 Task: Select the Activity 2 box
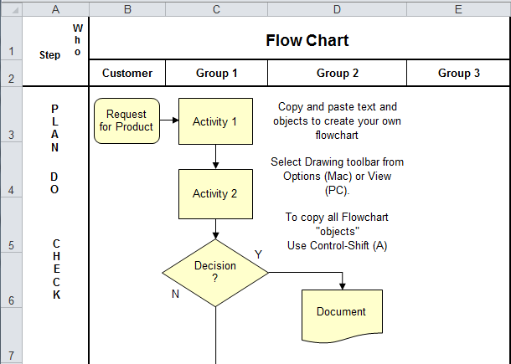(x=215, y=193)
